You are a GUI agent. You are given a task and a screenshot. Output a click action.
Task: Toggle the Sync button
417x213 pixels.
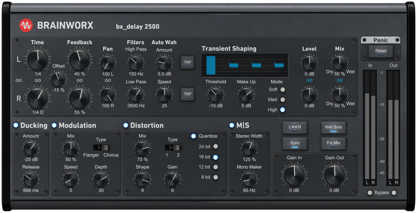point(295,143)
